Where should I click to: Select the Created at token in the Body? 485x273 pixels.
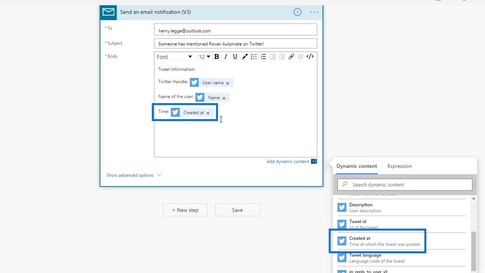pyautogui.click(x=192, y=112)
